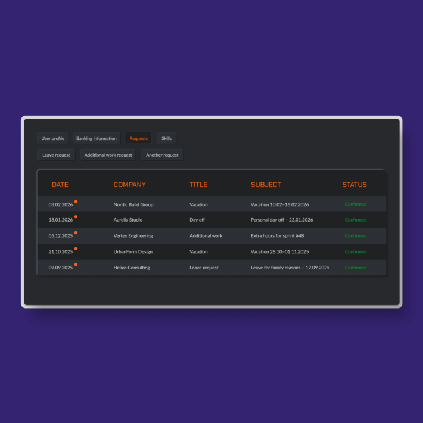The image size is (423, 423).
Task: Click the Additional work request button
Action: [x=108, y=155]
